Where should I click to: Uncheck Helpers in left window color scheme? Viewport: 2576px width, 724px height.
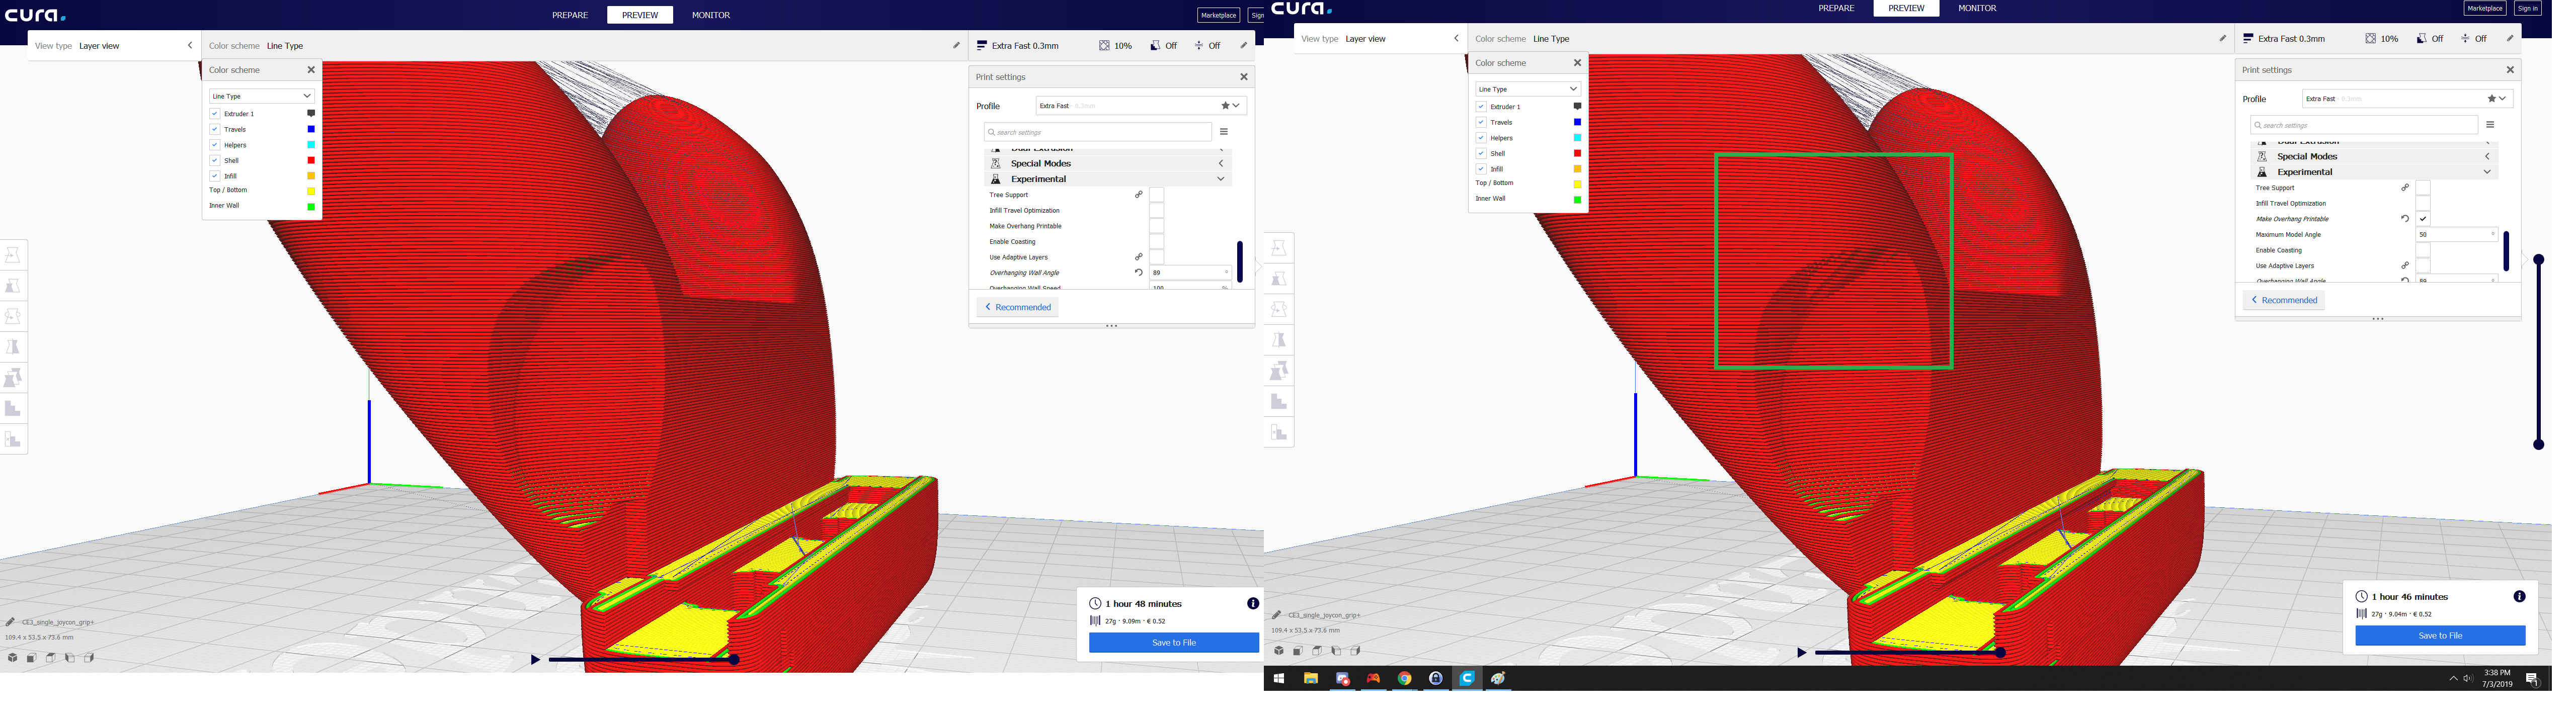point(214,145)
